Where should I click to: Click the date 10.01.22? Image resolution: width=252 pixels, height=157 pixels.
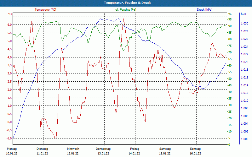pos(12,154)
